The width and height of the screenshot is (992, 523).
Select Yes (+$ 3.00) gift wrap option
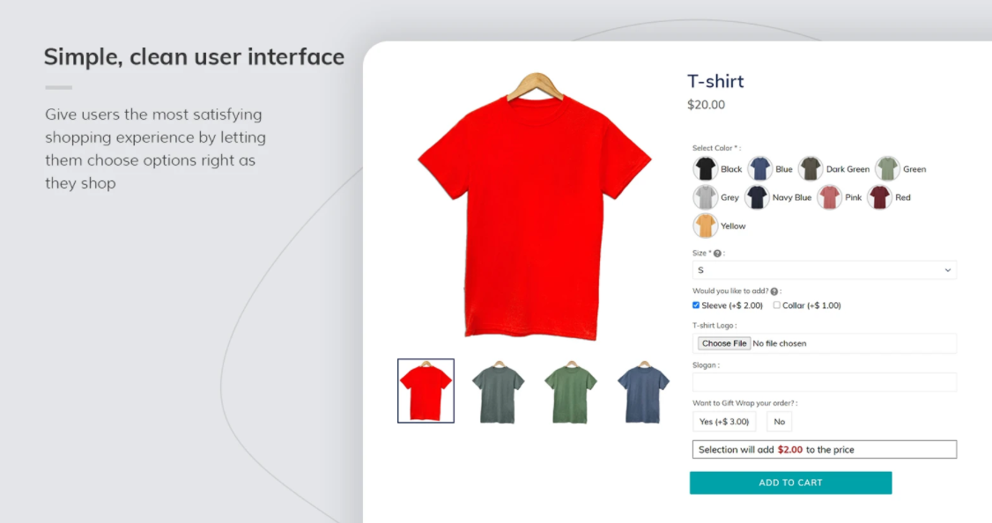[x=724, y=422]
